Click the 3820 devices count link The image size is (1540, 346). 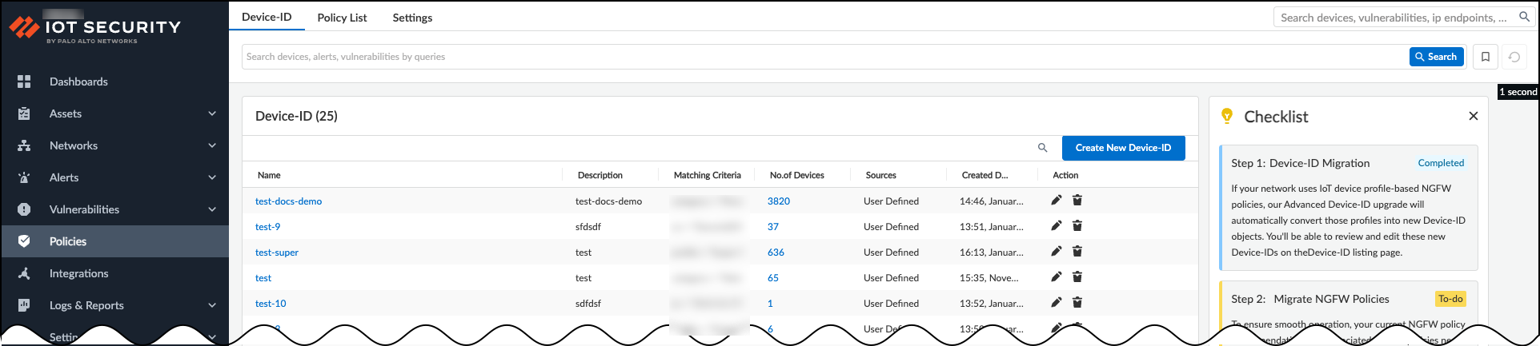point(778,201)
